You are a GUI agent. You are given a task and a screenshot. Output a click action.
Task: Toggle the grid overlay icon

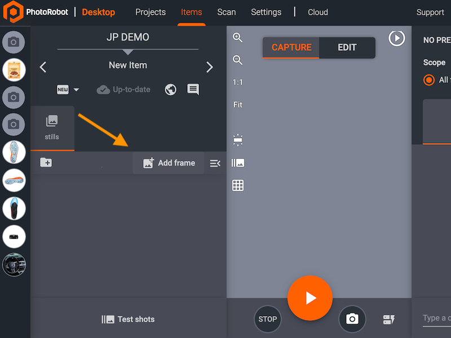point(238,185)
